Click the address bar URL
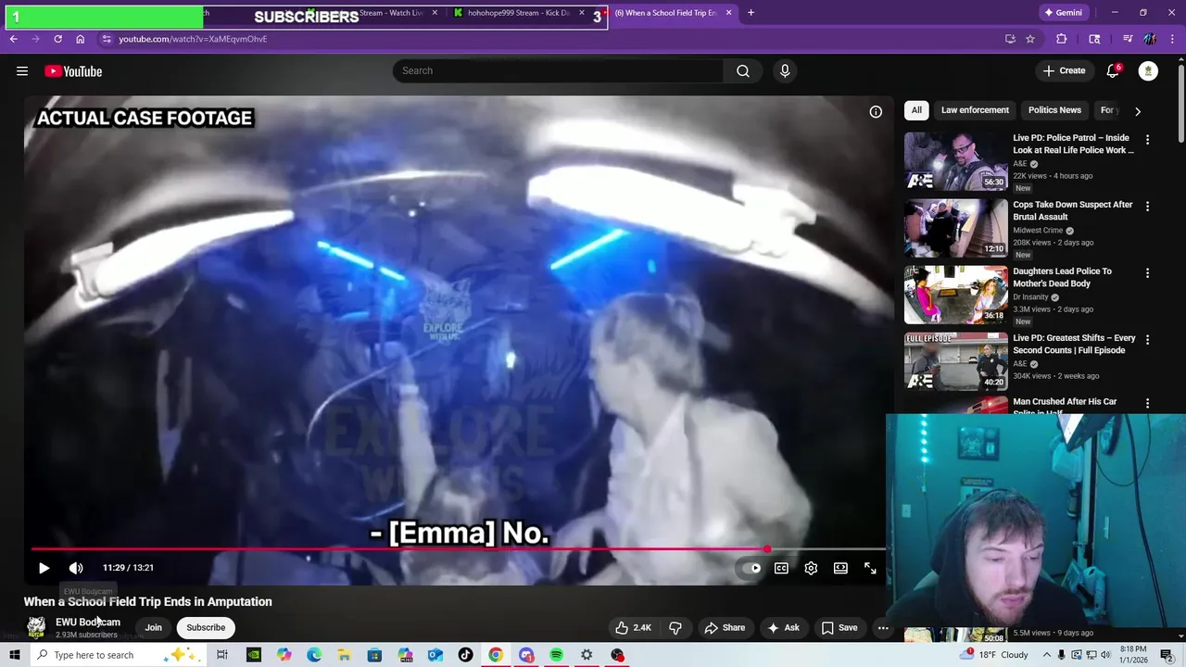This screenshot has width=1186, height=667. tap(193, 39)
